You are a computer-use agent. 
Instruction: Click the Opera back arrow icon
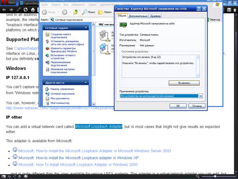[4, 10]
